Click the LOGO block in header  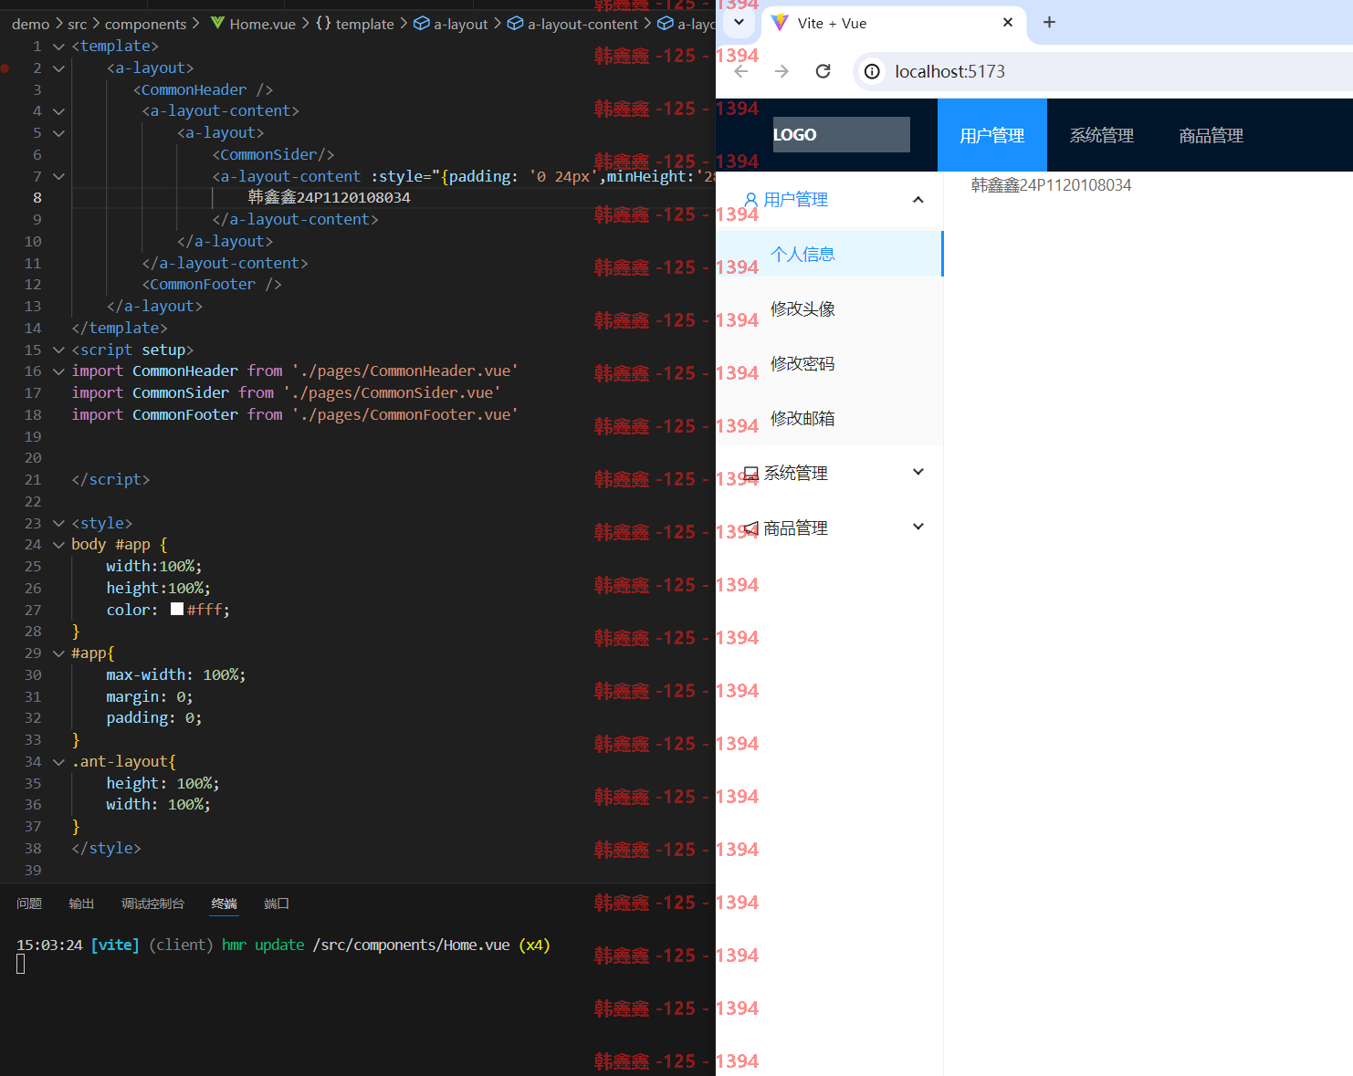click(841, 134)
